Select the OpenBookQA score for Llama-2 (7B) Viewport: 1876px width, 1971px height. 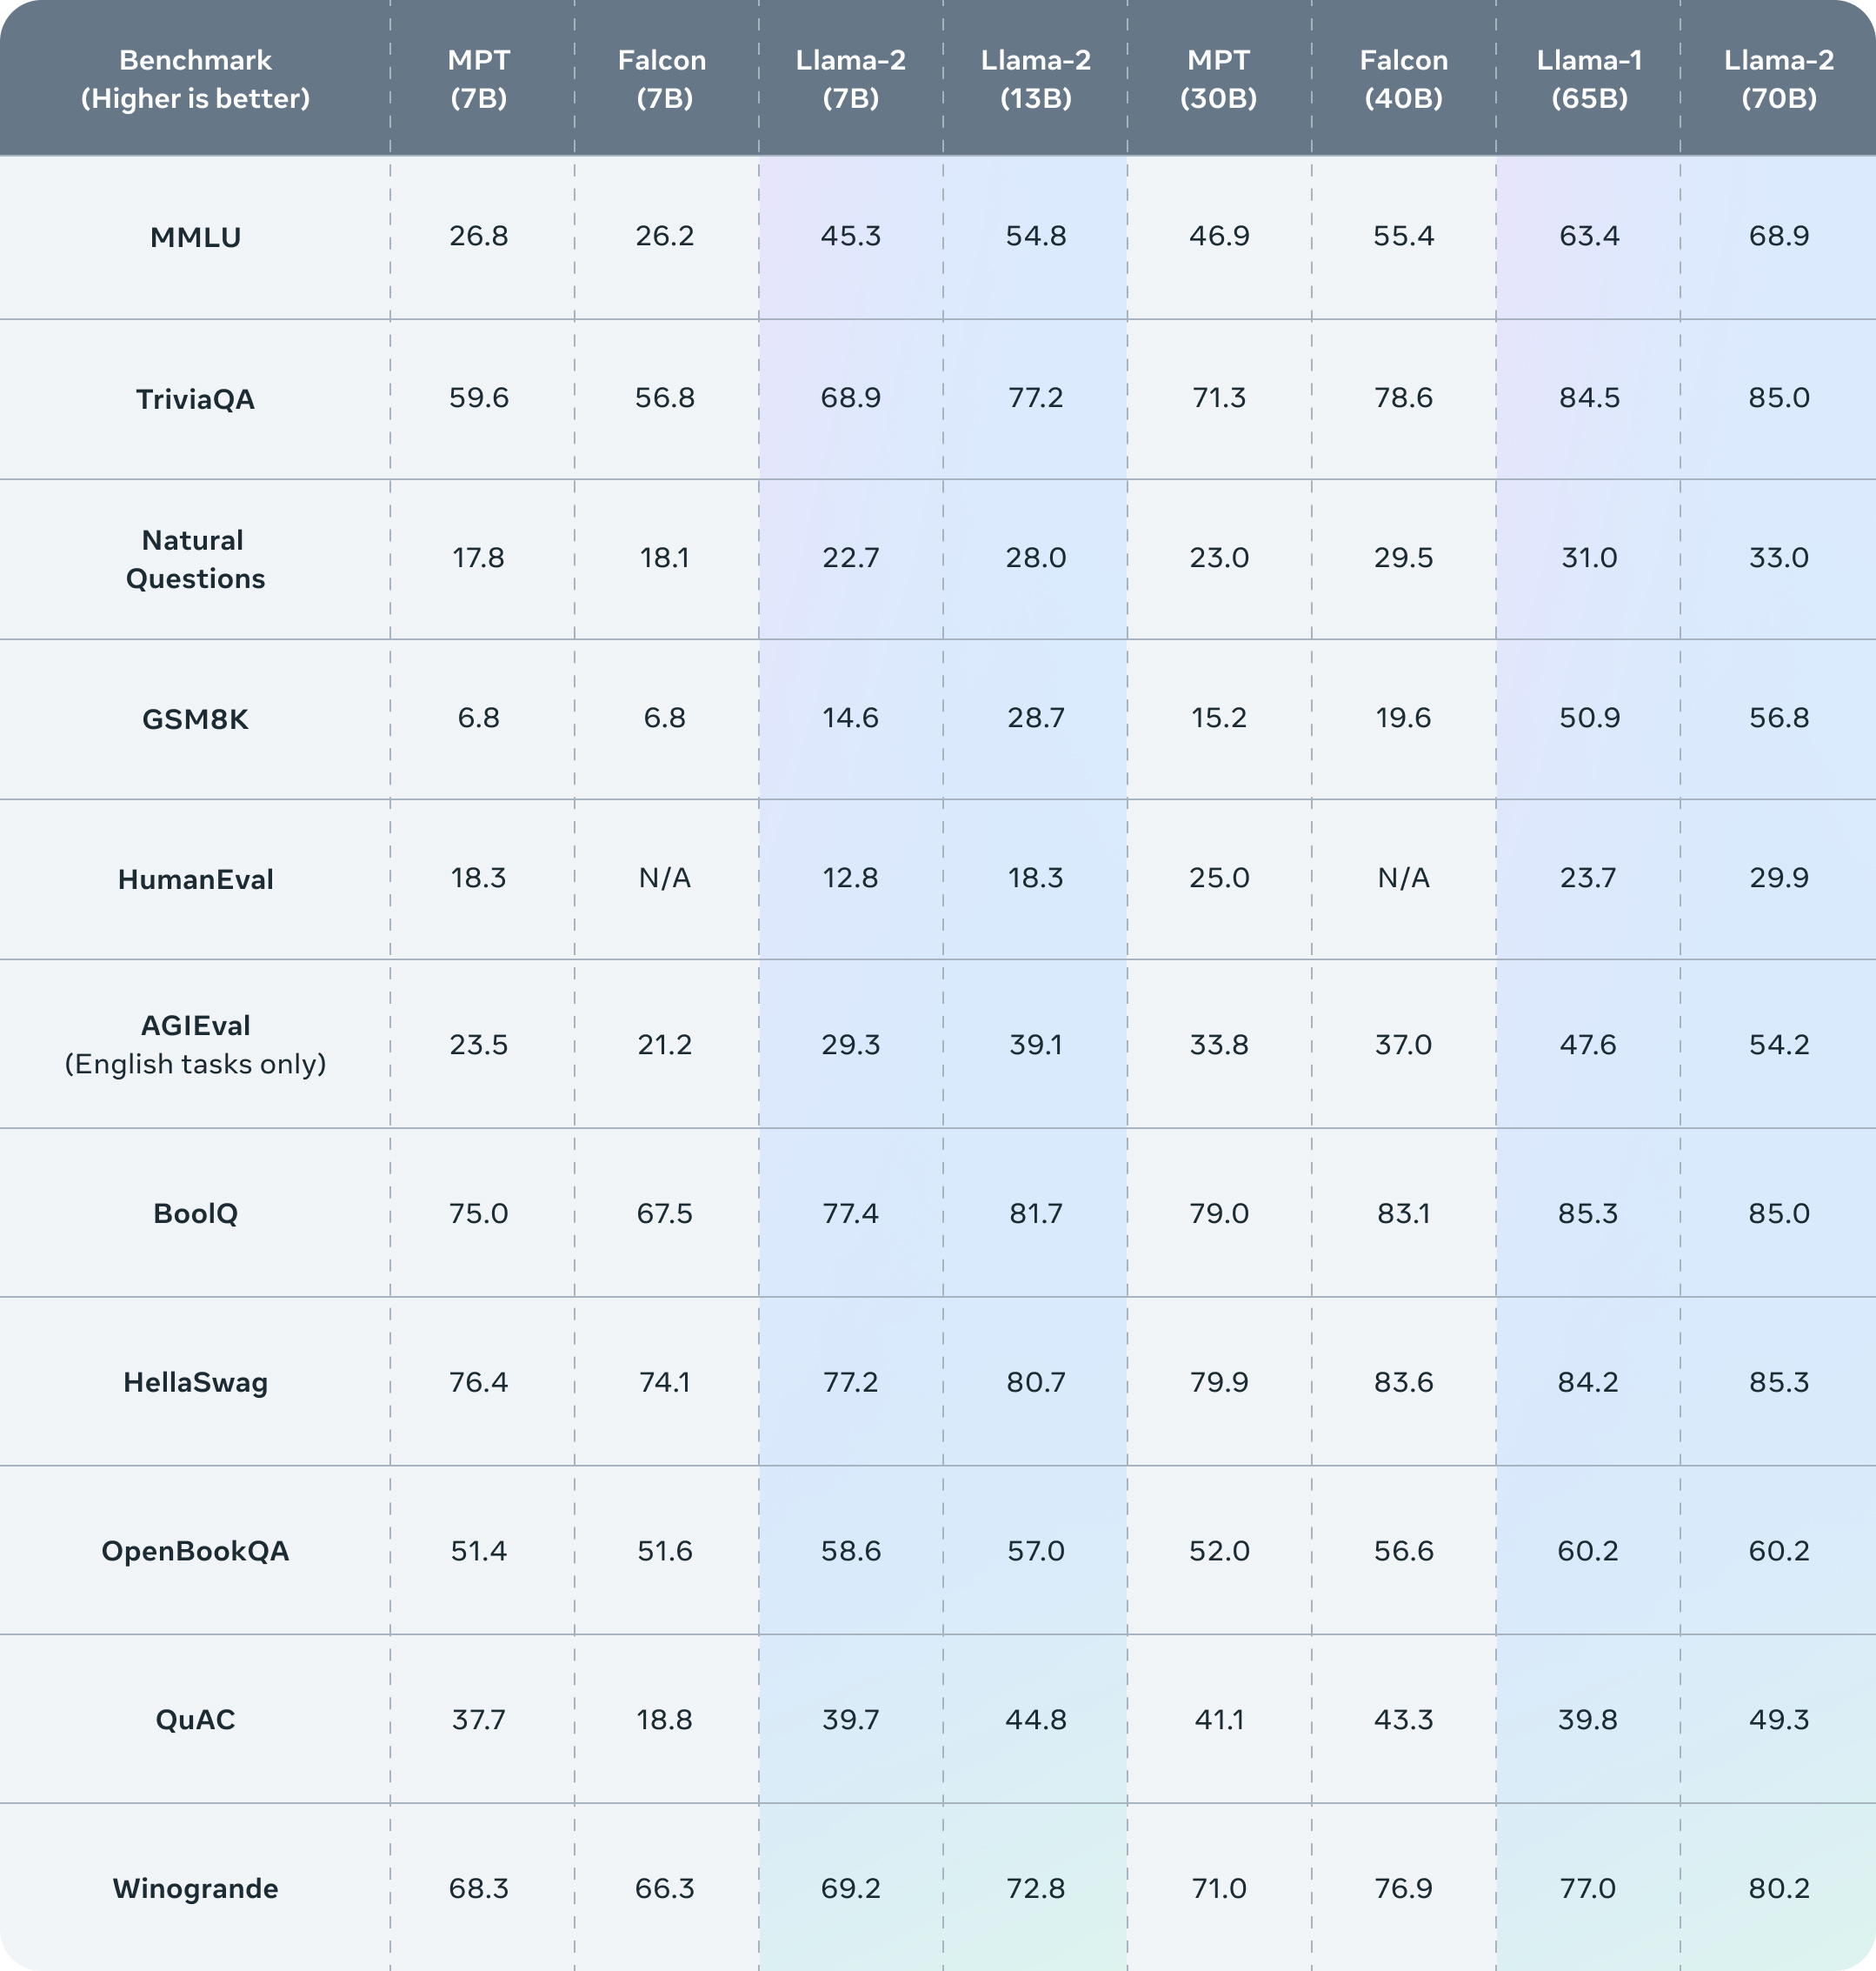coord(850,1551)
